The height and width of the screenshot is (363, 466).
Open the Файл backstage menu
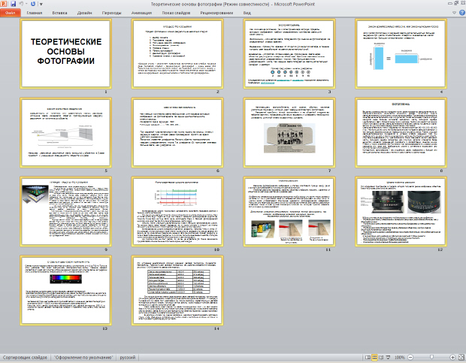click(11, 14)
